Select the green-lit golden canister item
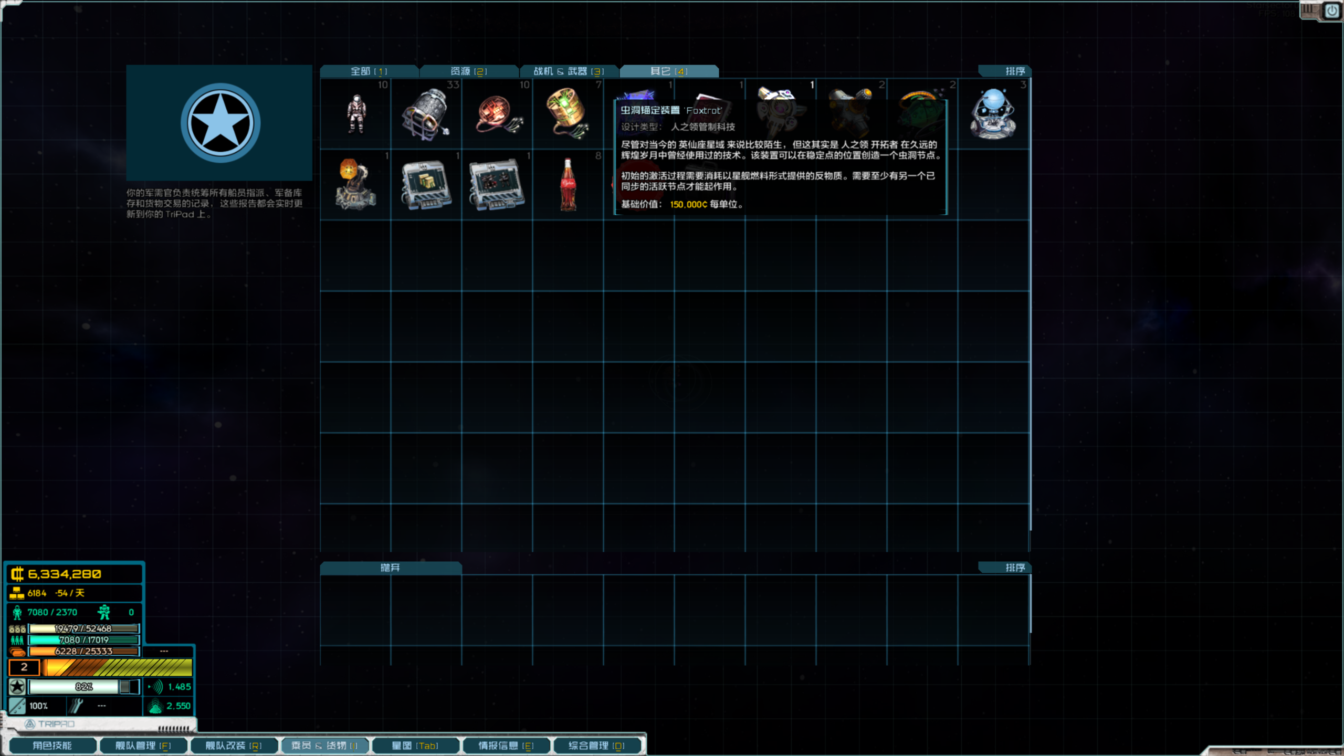The height and width of the screenshot is (756, 1344). point(568,113)
